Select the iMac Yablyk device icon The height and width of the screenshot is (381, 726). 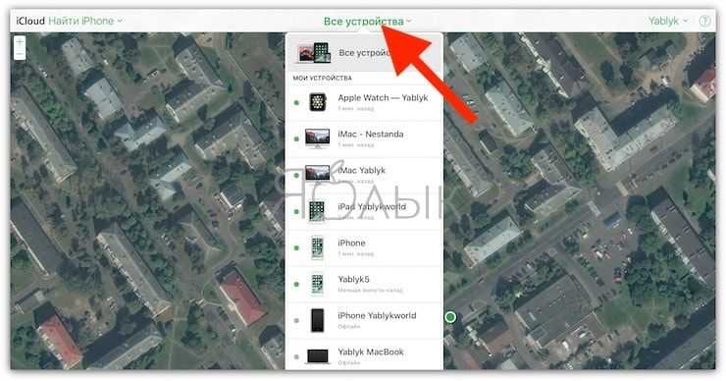[x=317, y=174]
